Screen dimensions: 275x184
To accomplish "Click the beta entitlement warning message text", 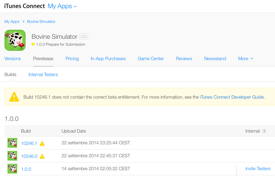I will [x=111, y=97].
